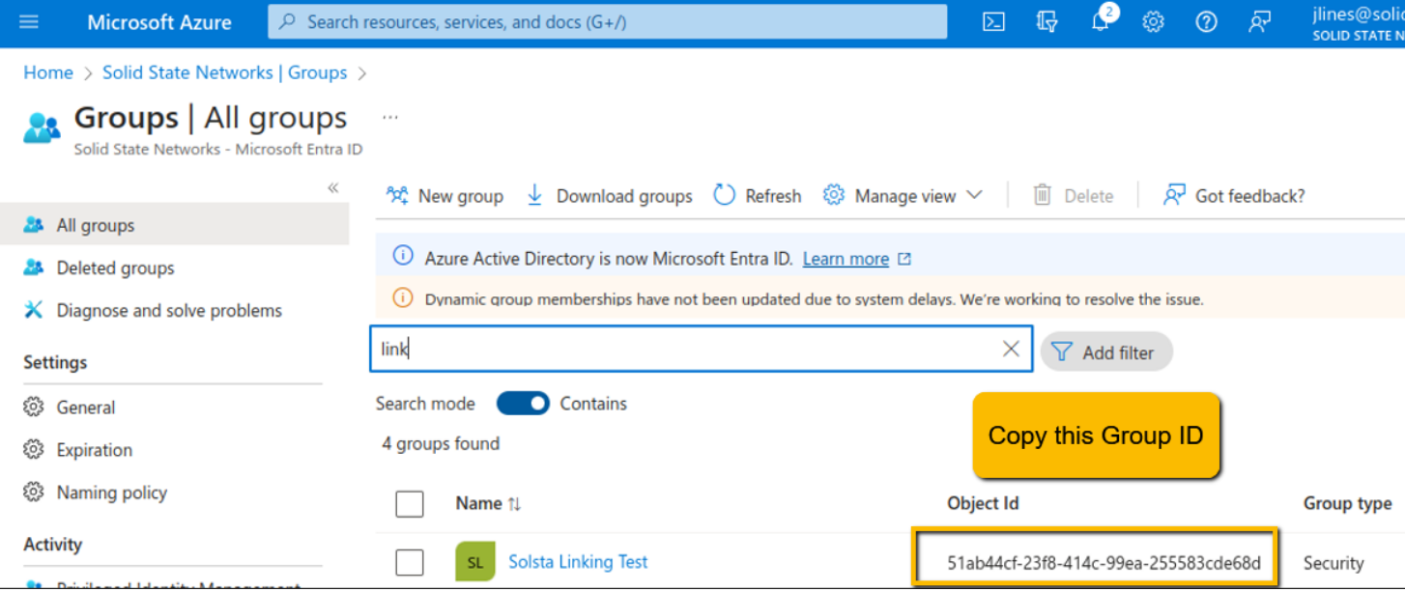Click the warning icon on dynamic groups banner
1405x591 pixels.
point(403,297)
